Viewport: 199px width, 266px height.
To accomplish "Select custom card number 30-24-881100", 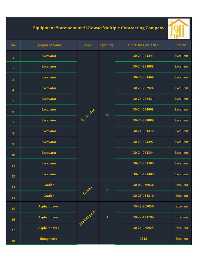I will (x=143, y=164).
